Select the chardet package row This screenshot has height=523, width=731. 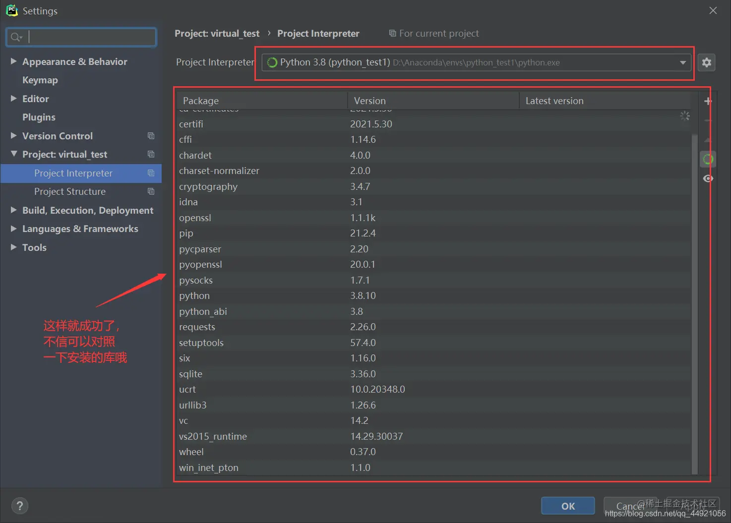[x=434, y=155]
